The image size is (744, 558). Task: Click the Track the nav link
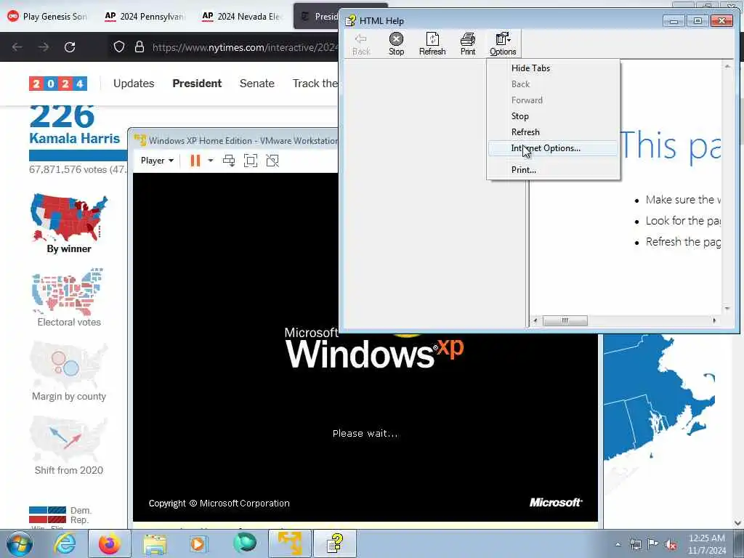(315, 84)
